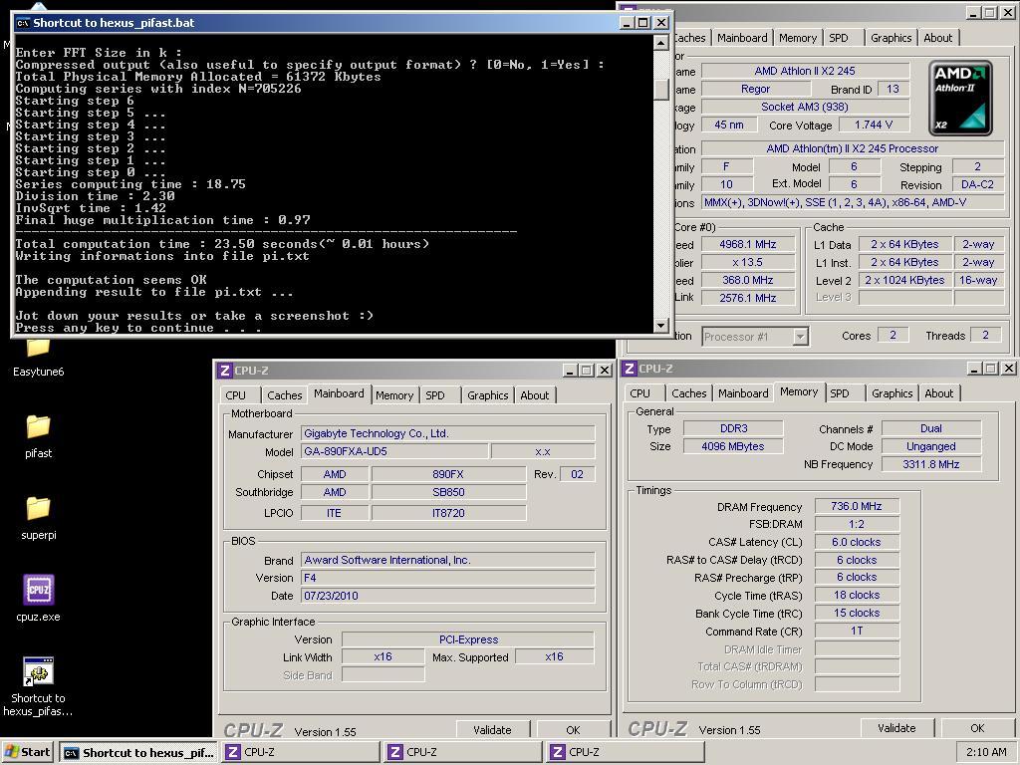Open the superpi folder icon
This screenshot has width=1020, height=765.
38,517
